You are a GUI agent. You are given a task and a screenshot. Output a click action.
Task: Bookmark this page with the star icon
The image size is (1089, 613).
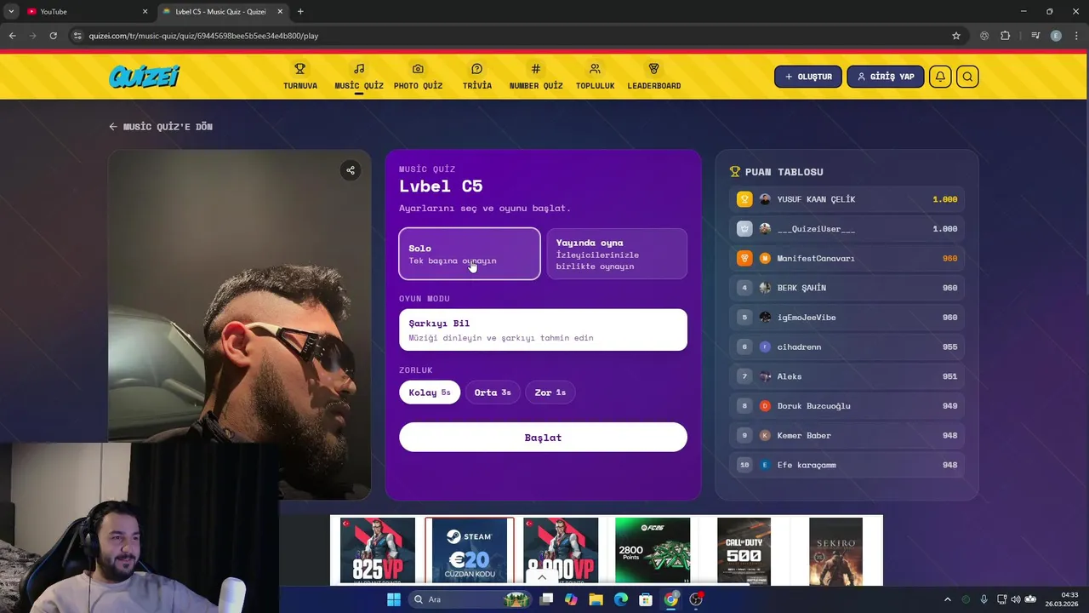(x=956, y=36)
